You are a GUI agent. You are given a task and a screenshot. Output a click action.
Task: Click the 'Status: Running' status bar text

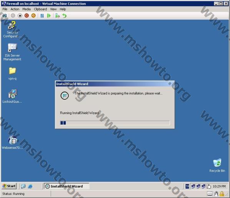point(13,194)
